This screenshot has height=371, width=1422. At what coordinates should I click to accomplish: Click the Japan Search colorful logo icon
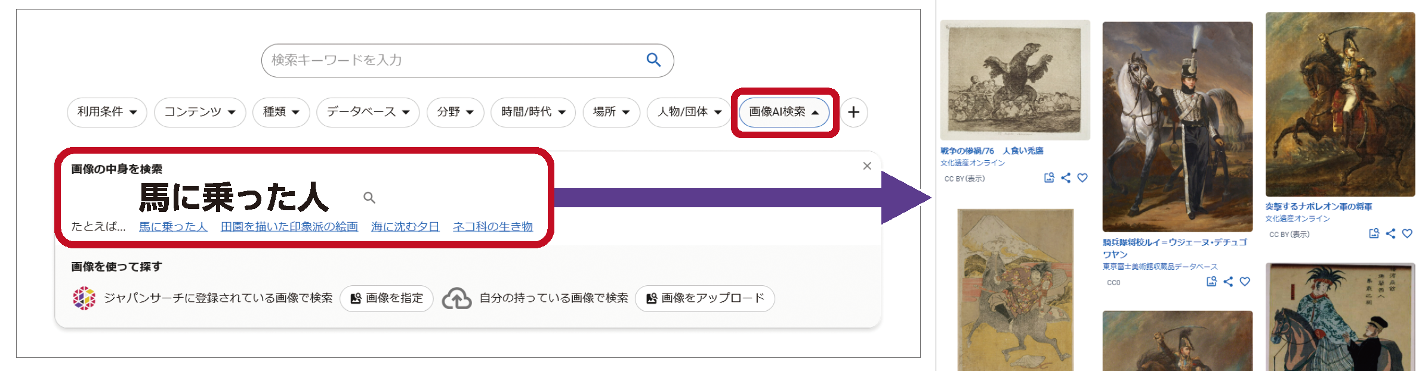(x=84, y=298)
